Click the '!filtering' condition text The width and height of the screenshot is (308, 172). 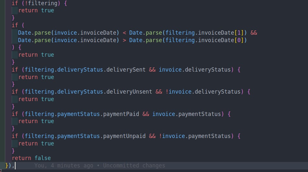coord(41,3)
